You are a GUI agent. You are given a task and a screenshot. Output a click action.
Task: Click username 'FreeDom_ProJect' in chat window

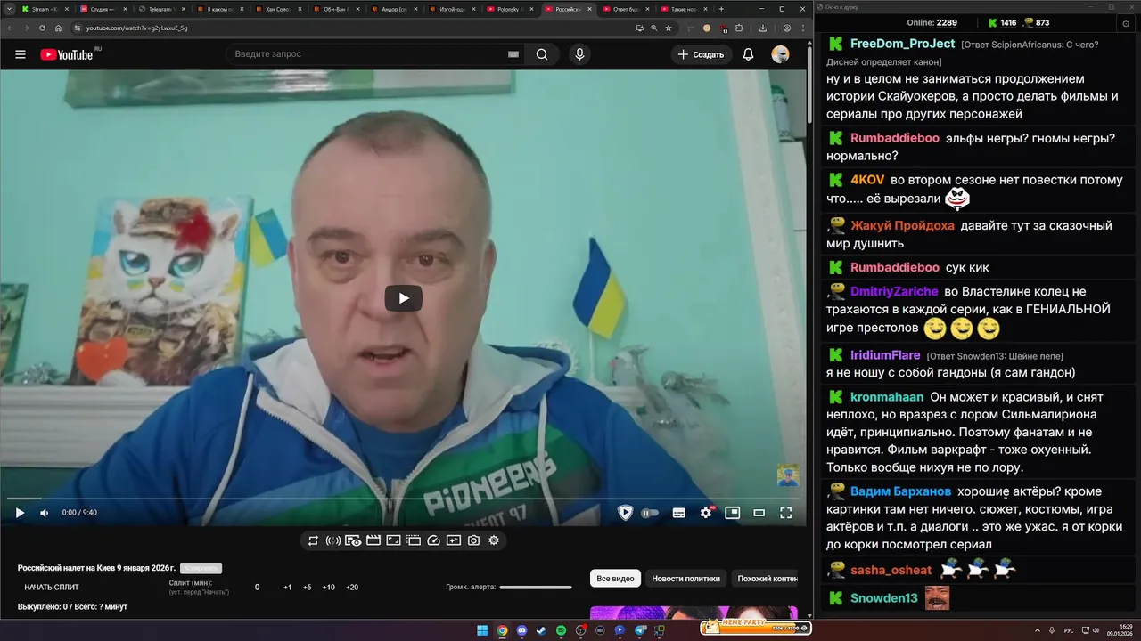[902, 44]
